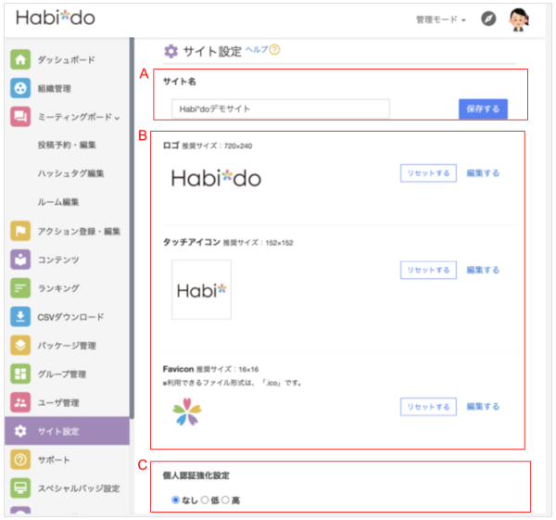Click the 保存する button
Screen dimensions: 556x520
(x=483, y=108)
